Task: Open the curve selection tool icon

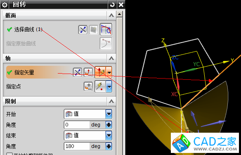Action: [x=106, y=29]
